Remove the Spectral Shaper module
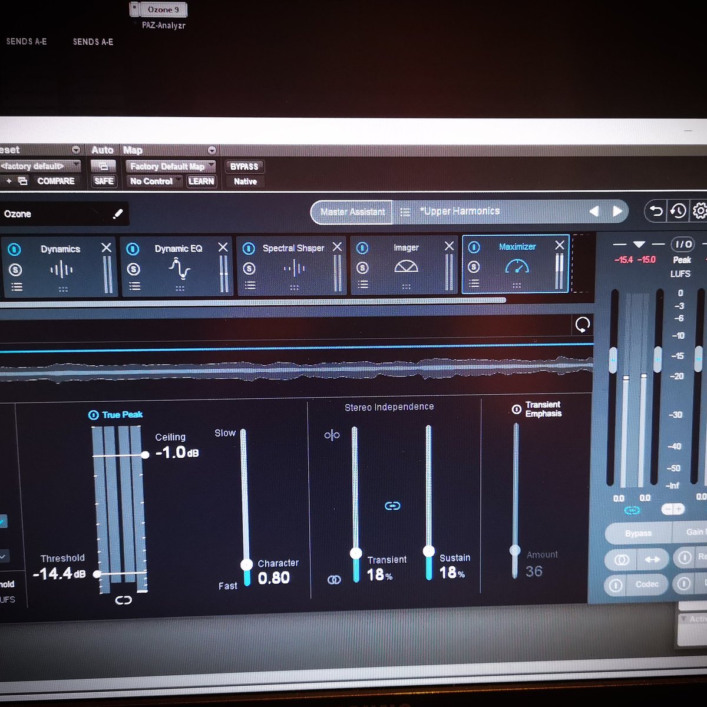The image size is (707, 707). point(337,247)
